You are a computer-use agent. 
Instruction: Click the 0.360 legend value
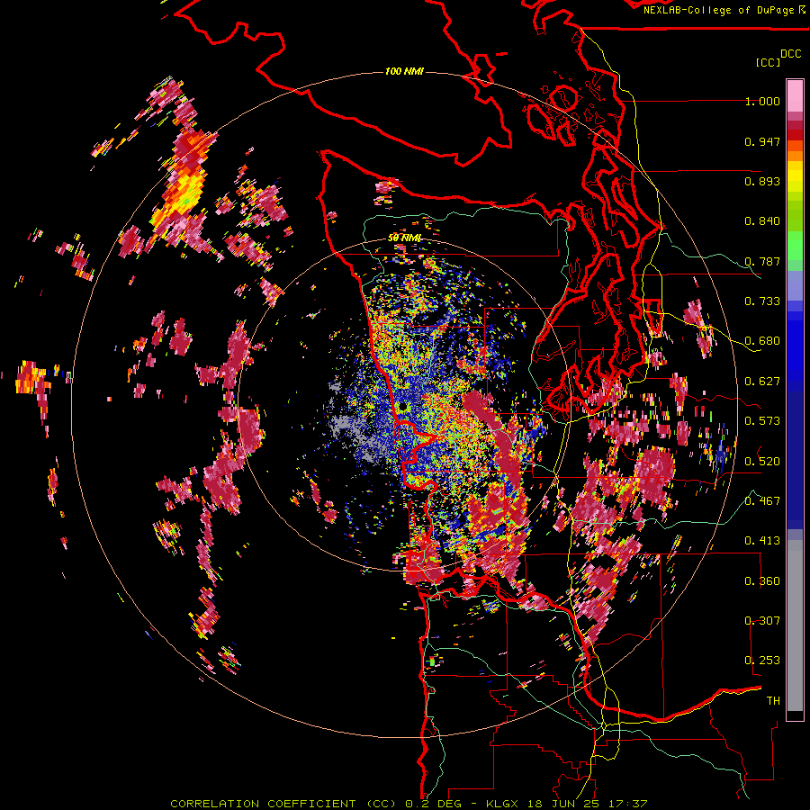(762, 580)
